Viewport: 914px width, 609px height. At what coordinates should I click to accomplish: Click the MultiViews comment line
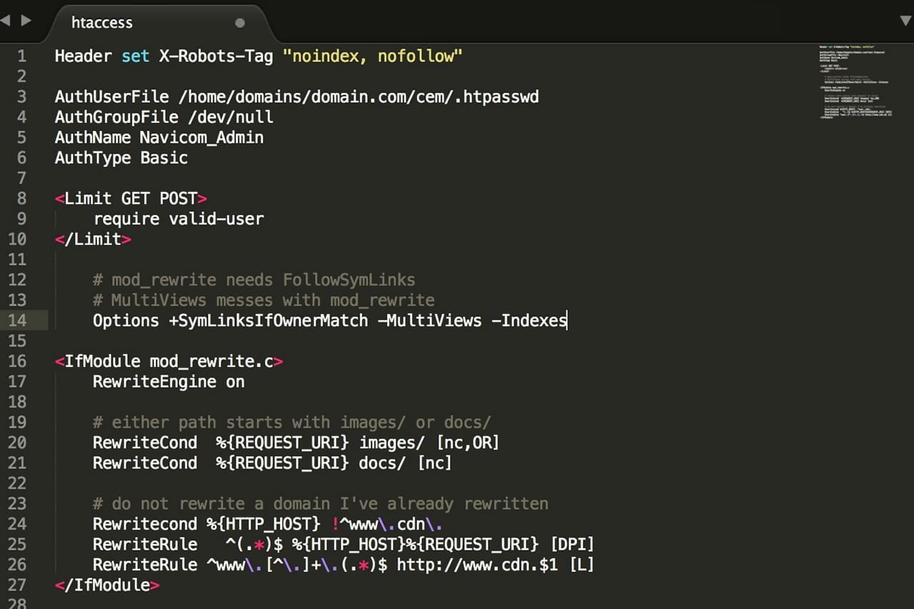(263, 300)
